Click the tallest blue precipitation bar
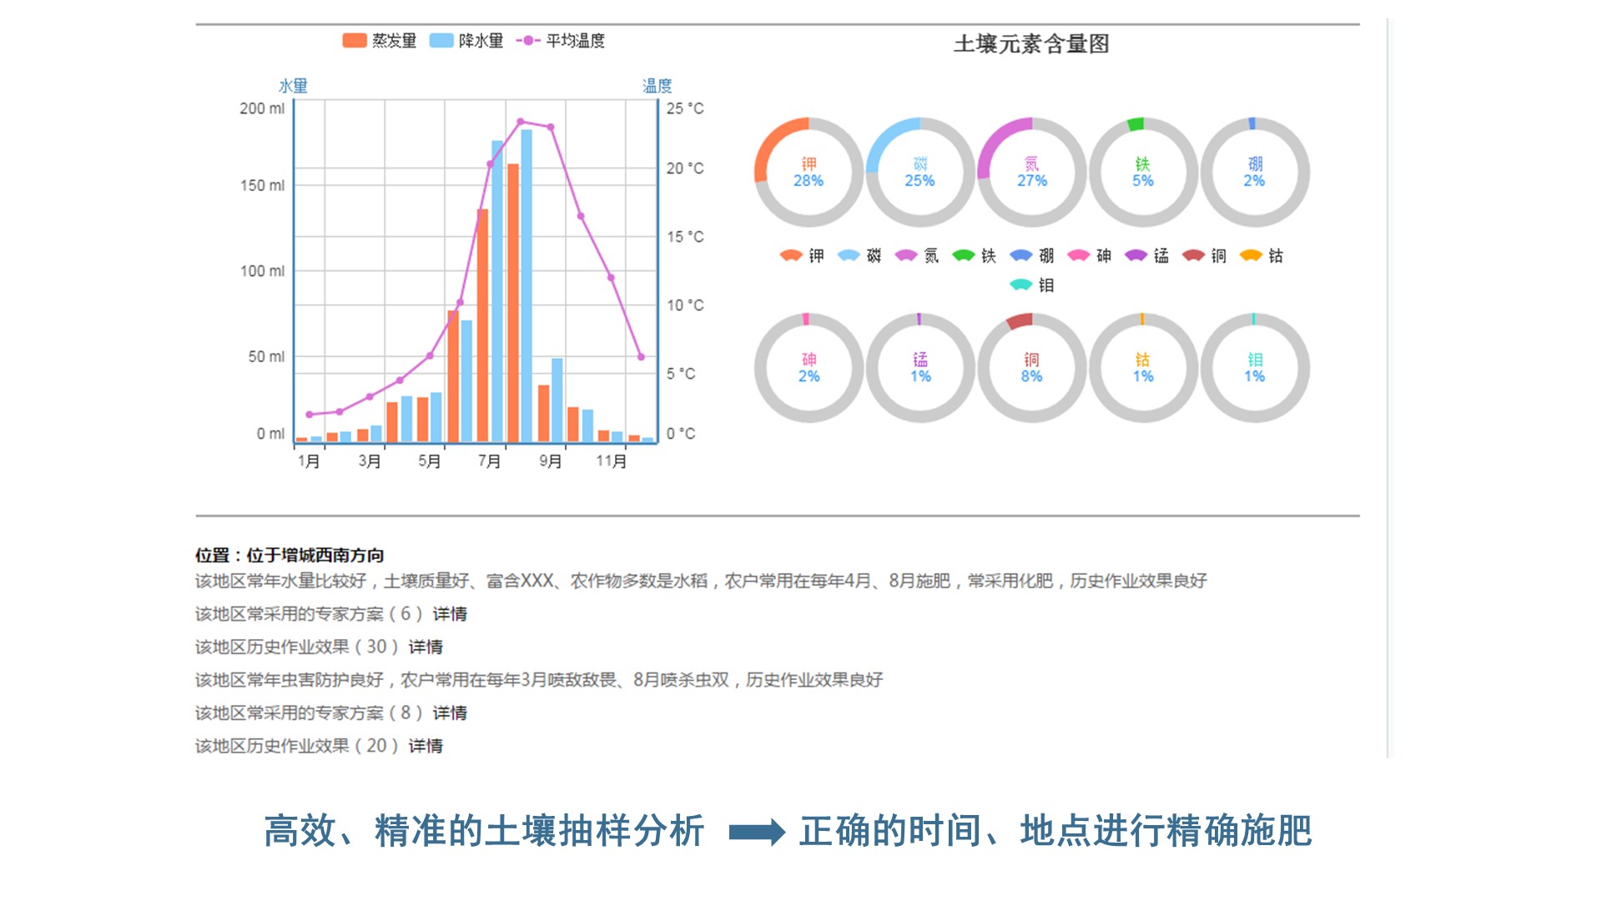 point(526,284)
